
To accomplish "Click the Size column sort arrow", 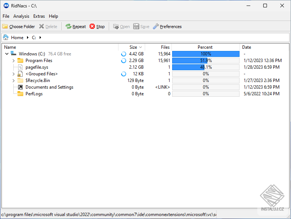I will tap(140, 47).
